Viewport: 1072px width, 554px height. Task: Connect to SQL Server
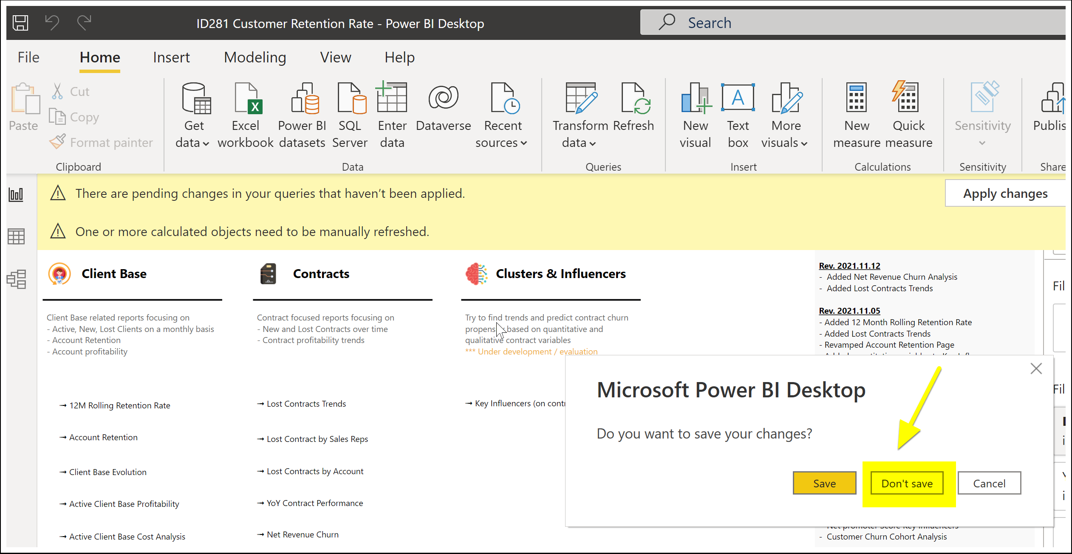350,115
